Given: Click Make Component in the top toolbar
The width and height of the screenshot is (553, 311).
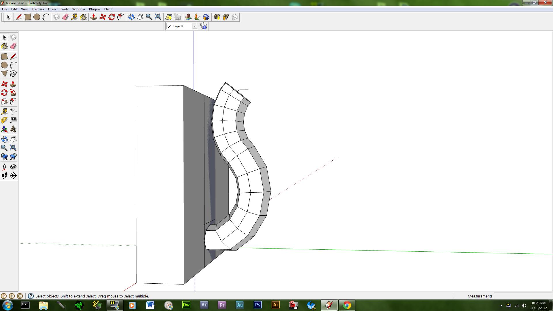Looking at the screenshot, I should point(56,17).
